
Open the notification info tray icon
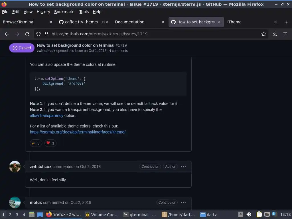(274, 214)
